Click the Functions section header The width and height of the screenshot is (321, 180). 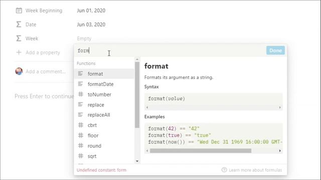(86, 63)
